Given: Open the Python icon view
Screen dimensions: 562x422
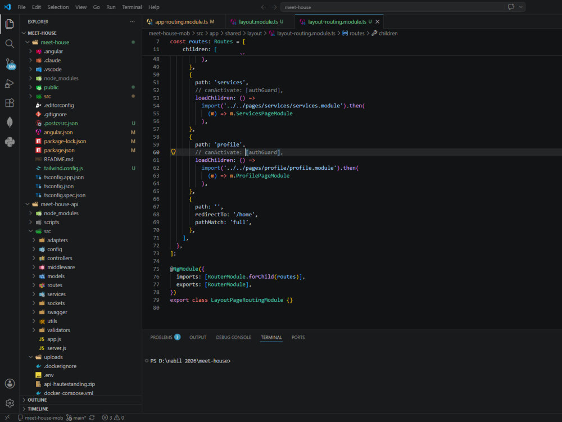Looking at the screenshot, I should tap(10, 142).
